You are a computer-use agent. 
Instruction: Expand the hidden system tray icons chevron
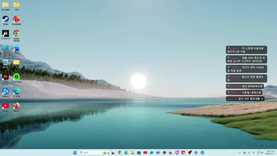[240, 152]
